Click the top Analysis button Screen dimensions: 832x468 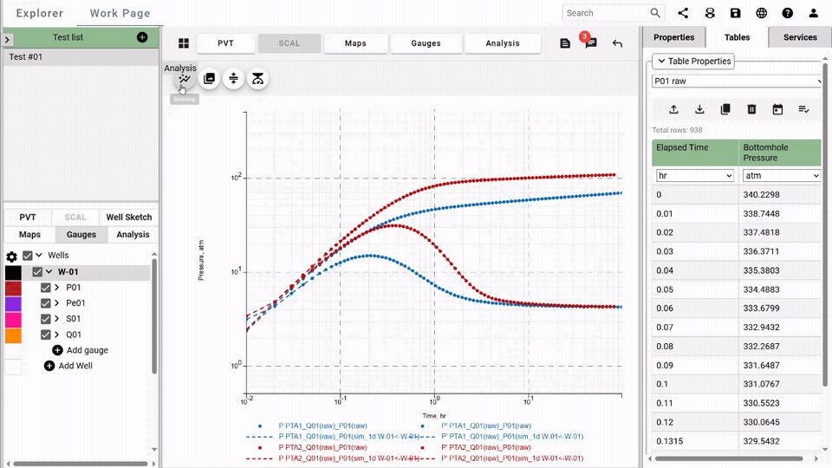pos(503,43)
